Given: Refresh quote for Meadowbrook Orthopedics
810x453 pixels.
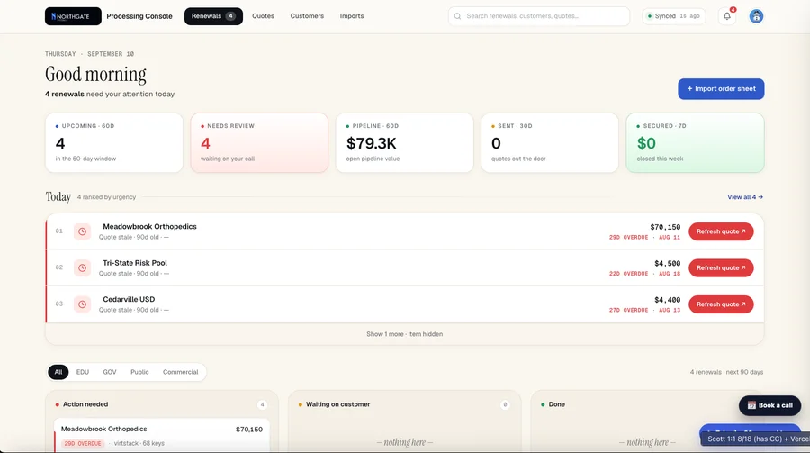Looking at the screenshot, I should coord(721,231).
